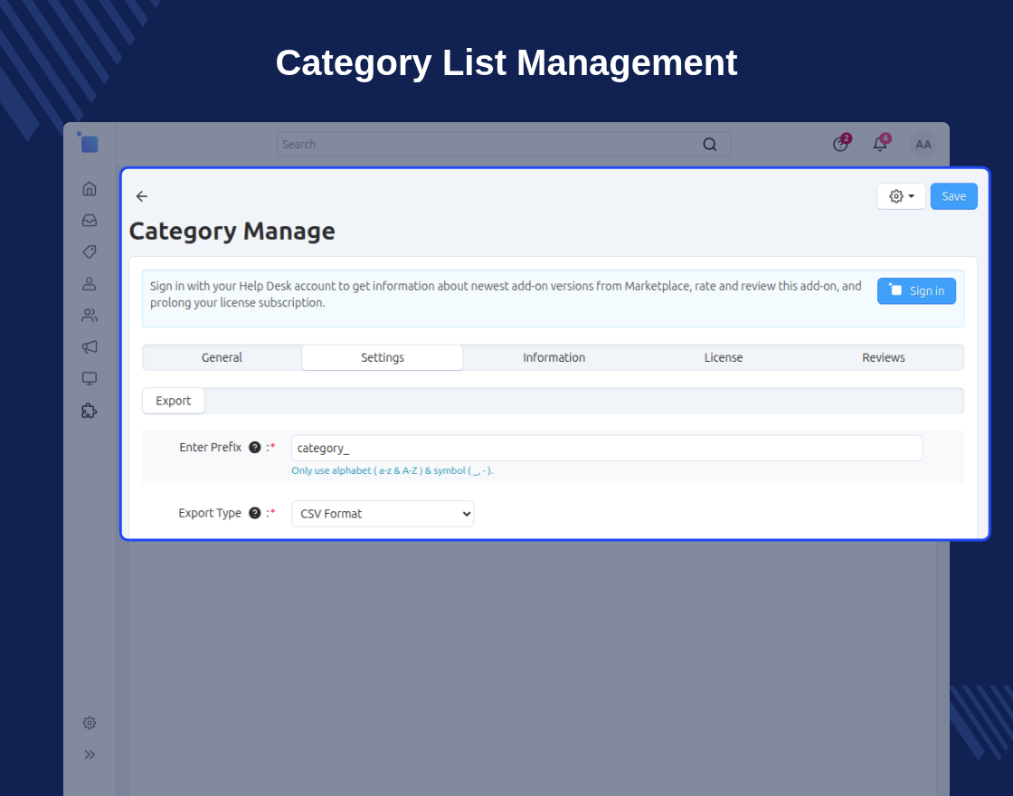Open the tag icon in sidebar
Image resolution: width=1013 pixels, height=796 pixels.
click(90, 252)
